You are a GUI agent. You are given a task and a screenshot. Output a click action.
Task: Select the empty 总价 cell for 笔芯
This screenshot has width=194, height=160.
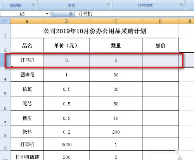160,104
